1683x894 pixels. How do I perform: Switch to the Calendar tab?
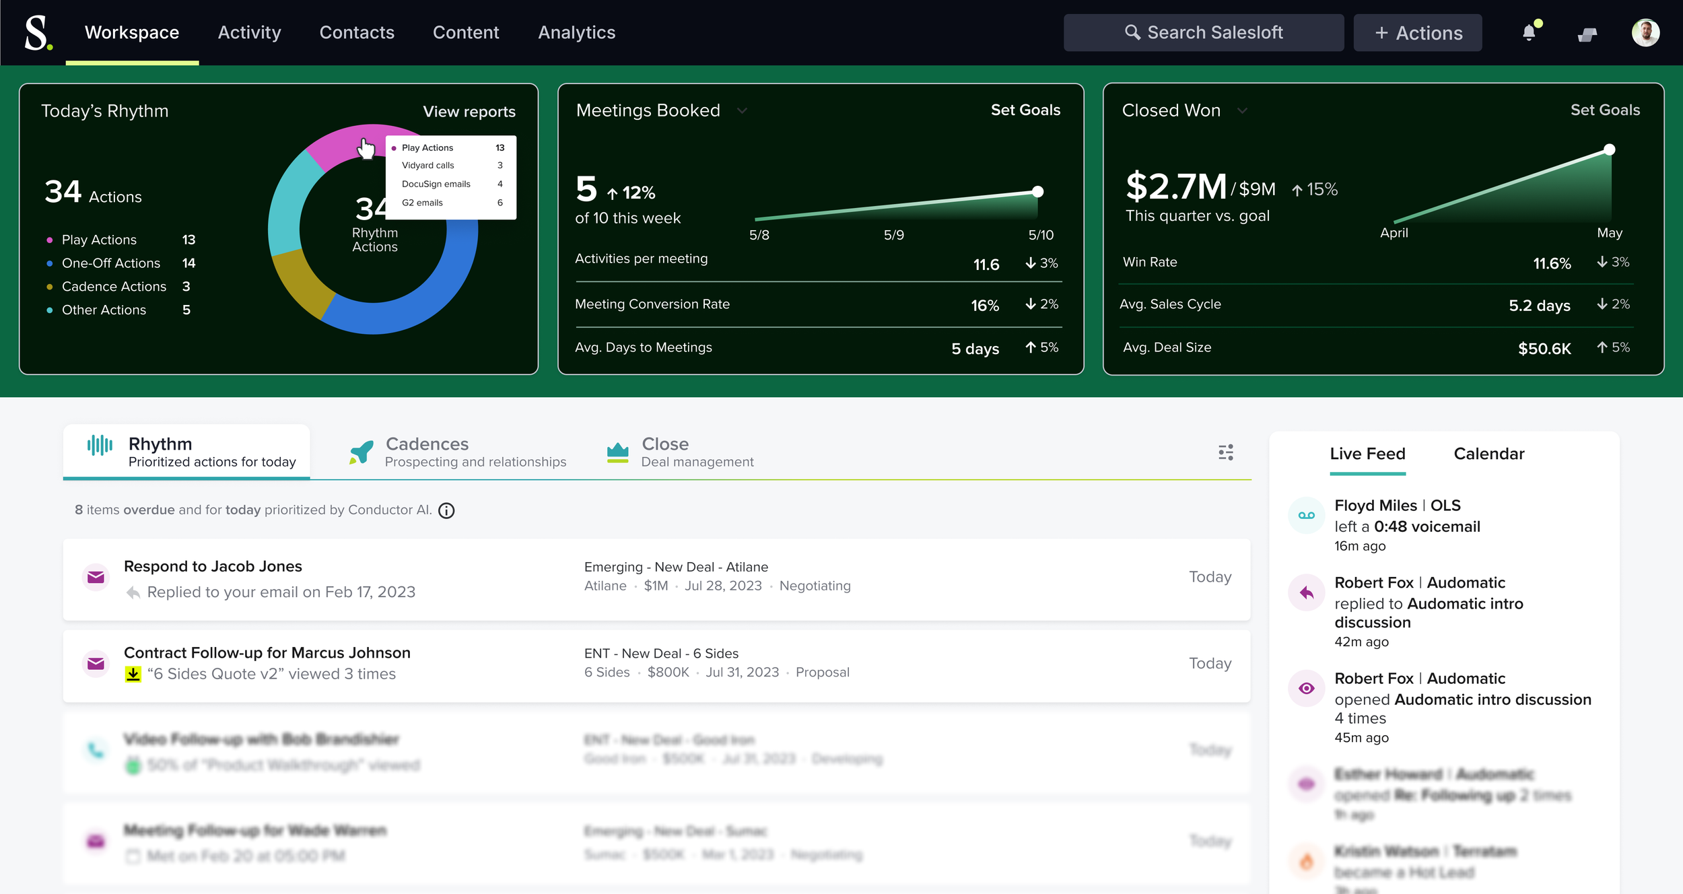pos(1488,454)
